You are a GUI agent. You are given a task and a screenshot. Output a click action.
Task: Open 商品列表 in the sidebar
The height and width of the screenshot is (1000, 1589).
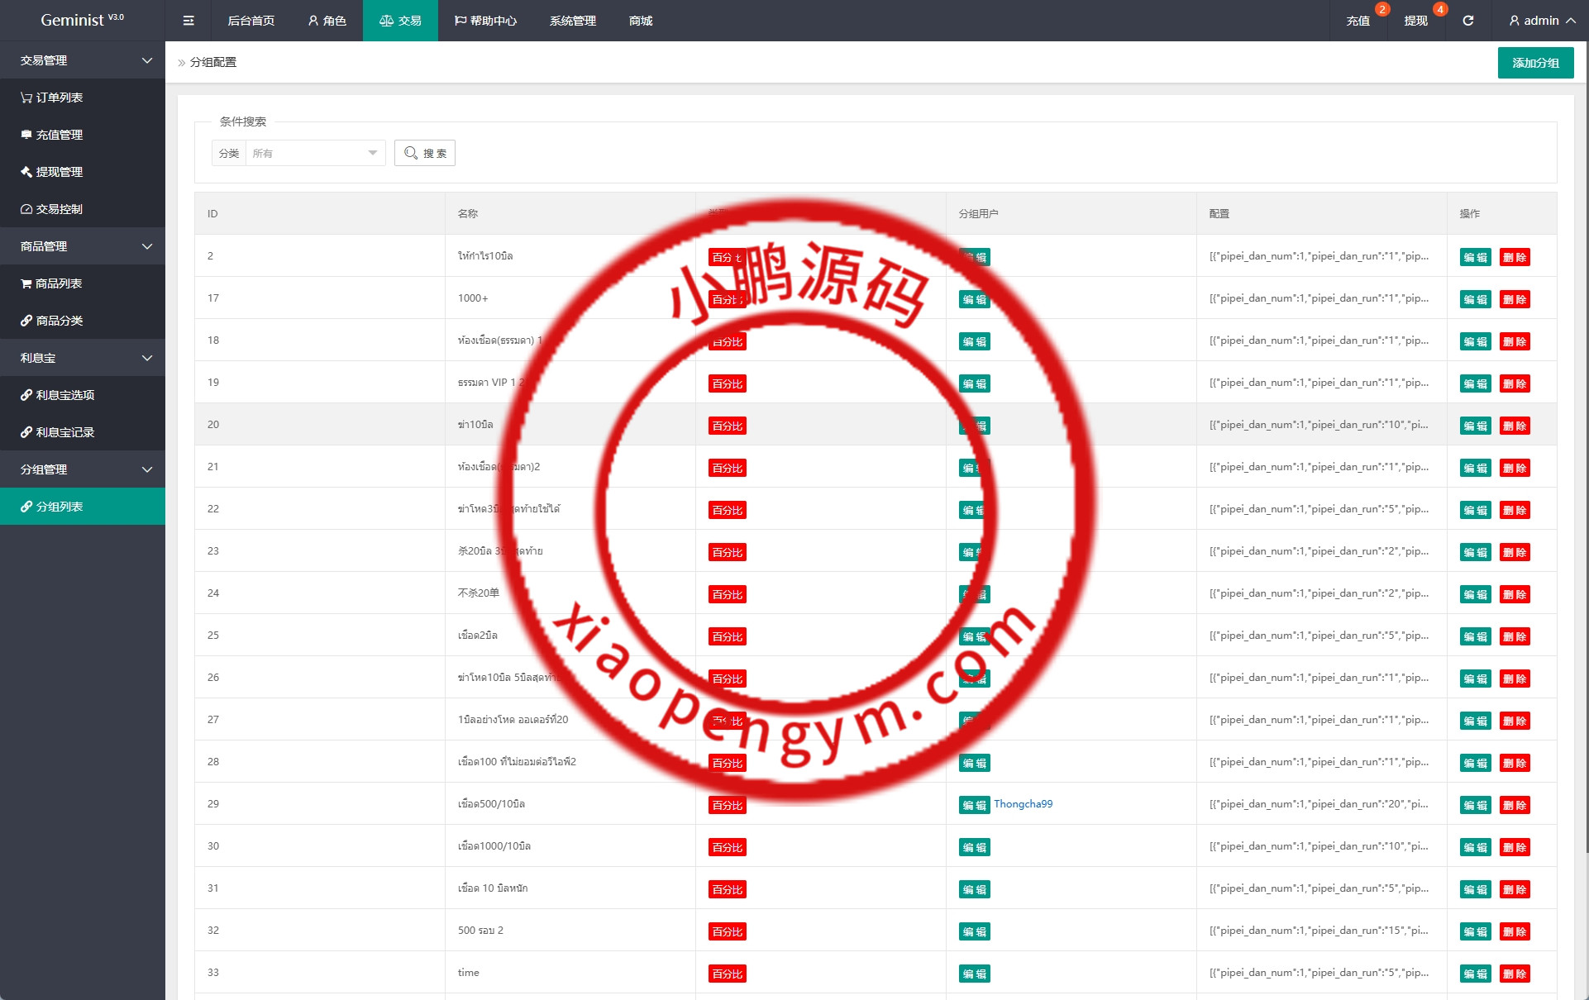tap(52, 283)
